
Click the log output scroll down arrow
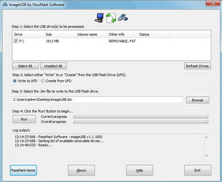[206, 156]
